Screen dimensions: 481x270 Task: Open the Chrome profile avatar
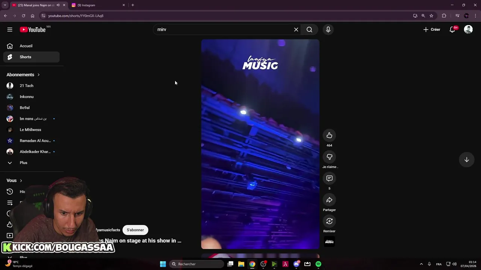(x=466, y=16)
